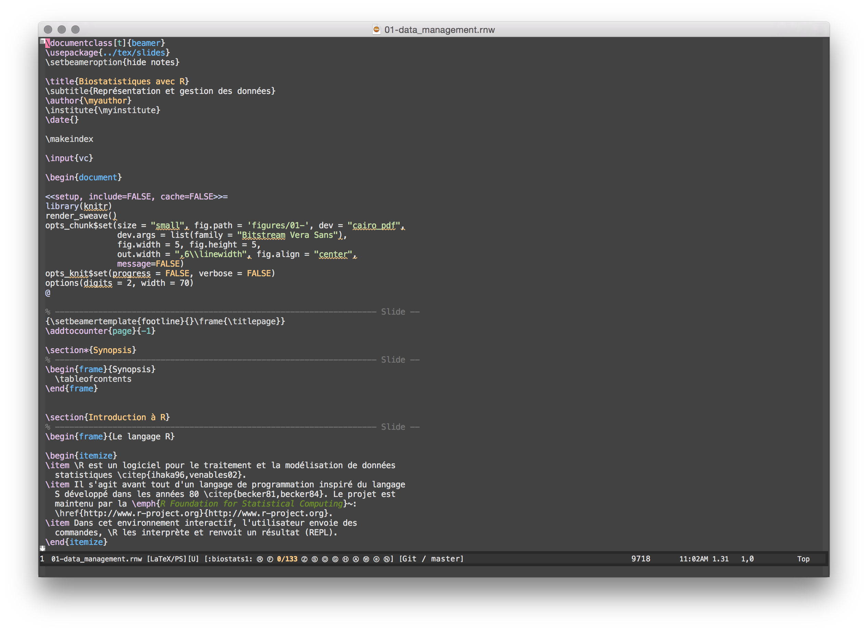Click the Git / master branch indicator
The image size is (868, 632).
431,559
